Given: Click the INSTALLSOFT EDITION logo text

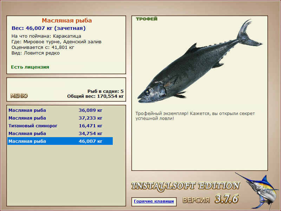Looking at the screenshot, I should pyautogui.click(x=185, y=186).
